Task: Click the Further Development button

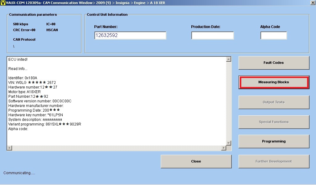Action: point(274,162)
